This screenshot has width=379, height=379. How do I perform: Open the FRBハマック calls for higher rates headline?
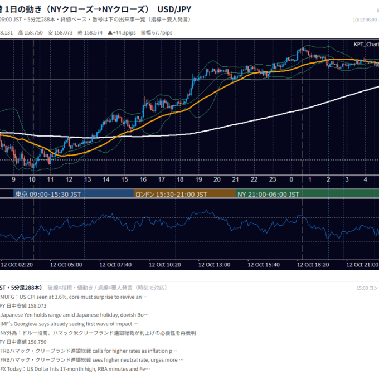89,351
